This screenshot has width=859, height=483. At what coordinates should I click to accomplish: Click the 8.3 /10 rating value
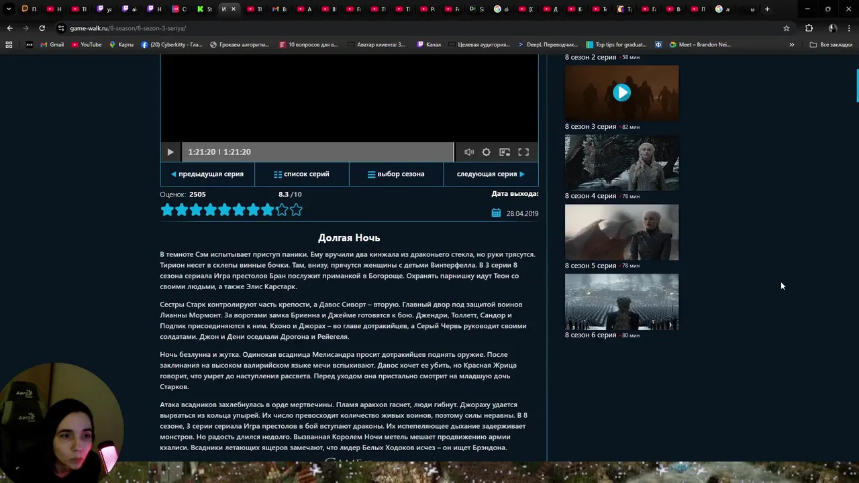tap(290, 195)
